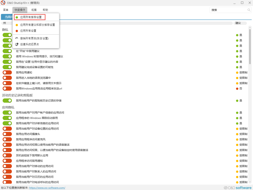Click the 建议 column header

(238, 23)
